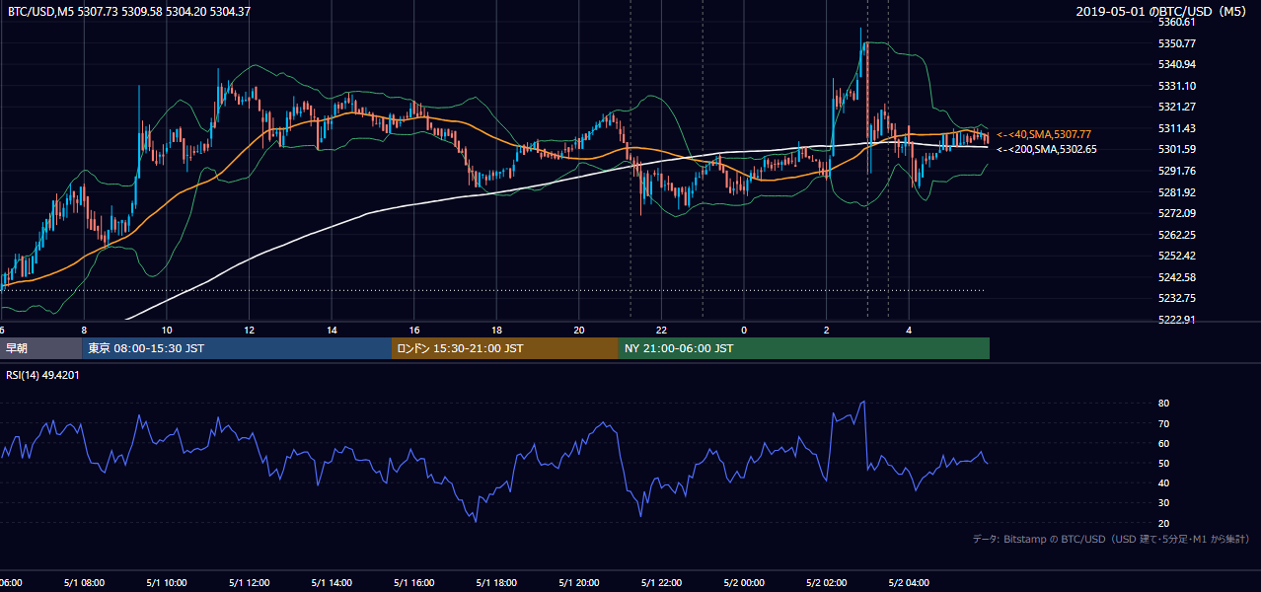Screen dimensions: 1261x592
Task: Click the 5/1 16:00 bottom time label
Action: 413,583
